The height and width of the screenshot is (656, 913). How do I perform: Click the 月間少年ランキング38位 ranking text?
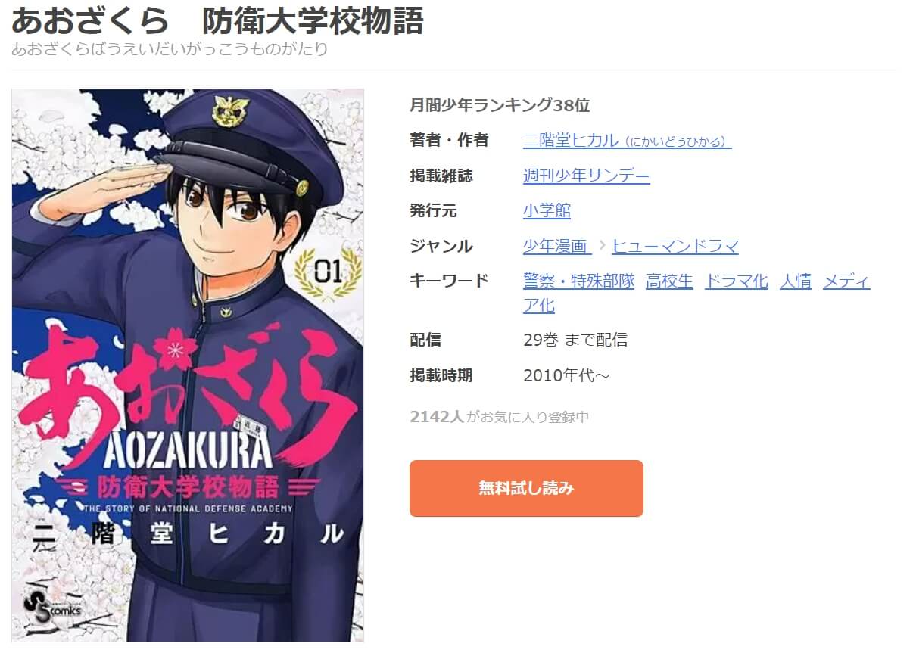(500, 105)
